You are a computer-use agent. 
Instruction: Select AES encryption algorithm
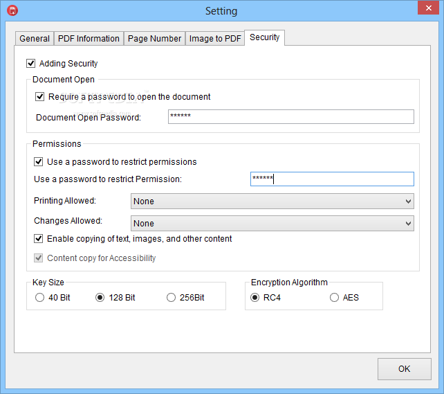[x=334, y=297]
